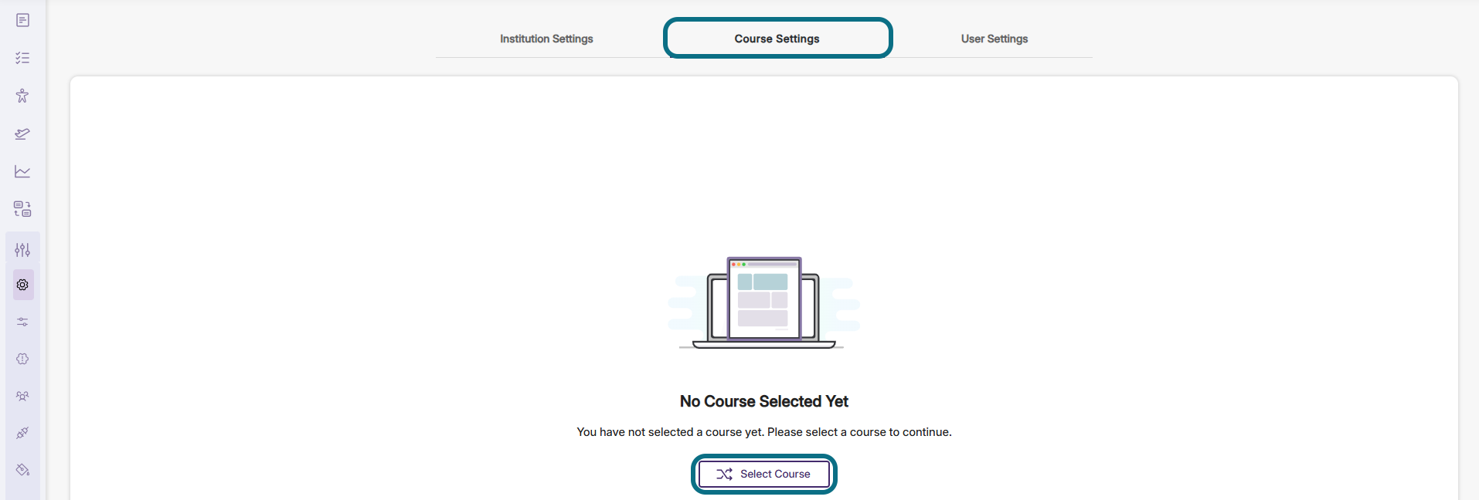1479x500 pixels.
Task: Click the vertical sliders admin icon
Action: tap(22, 249)
